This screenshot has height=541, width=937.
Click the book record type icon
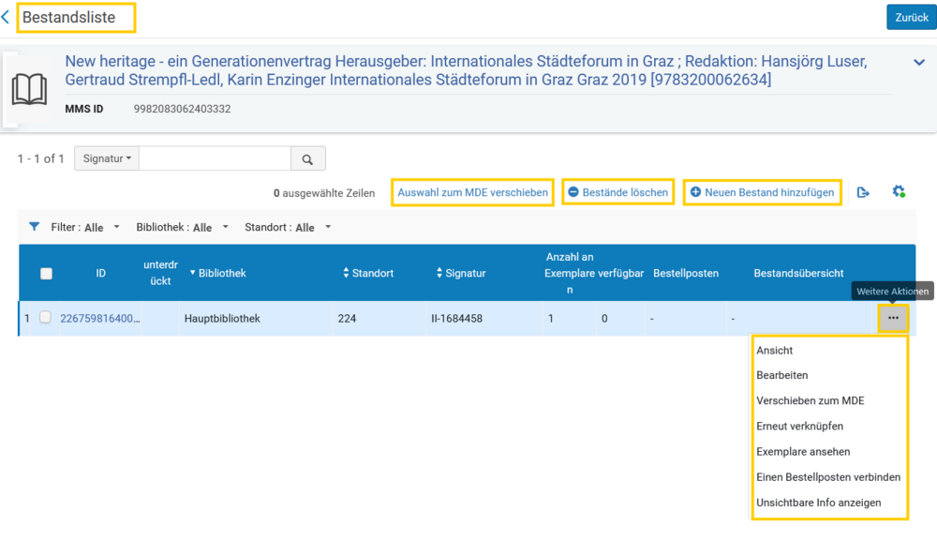29,90
